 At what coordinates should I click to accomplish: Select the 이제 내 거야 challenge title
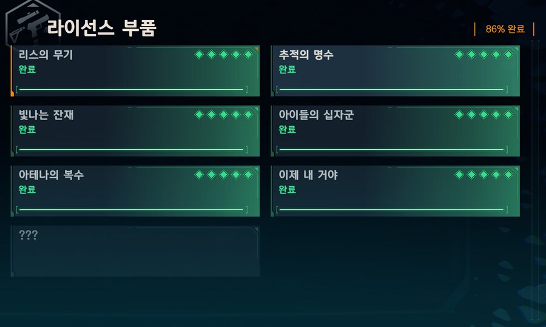(x=308, y=175)
